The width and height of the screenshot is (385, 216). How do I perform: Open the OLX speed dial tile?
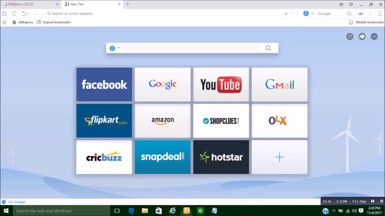[279, 121]
